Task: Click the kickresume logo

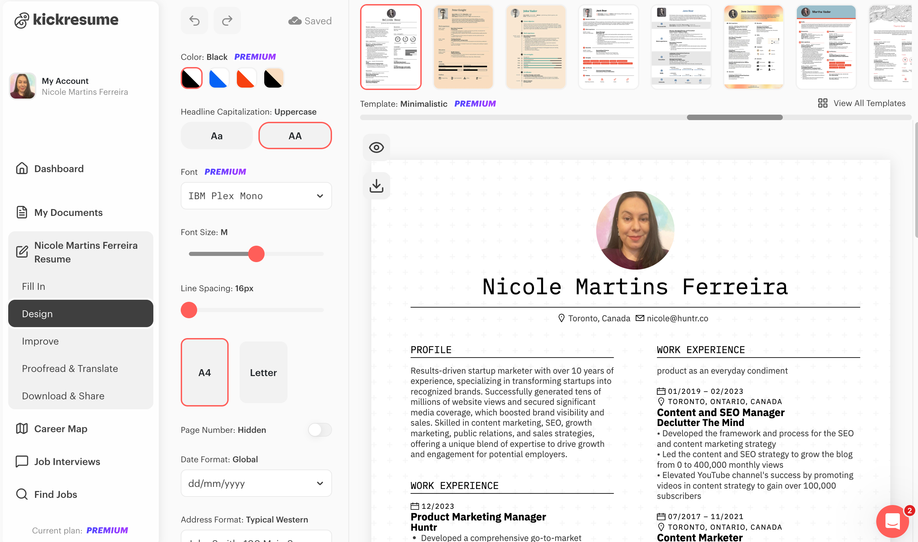Action: point(66,20)
